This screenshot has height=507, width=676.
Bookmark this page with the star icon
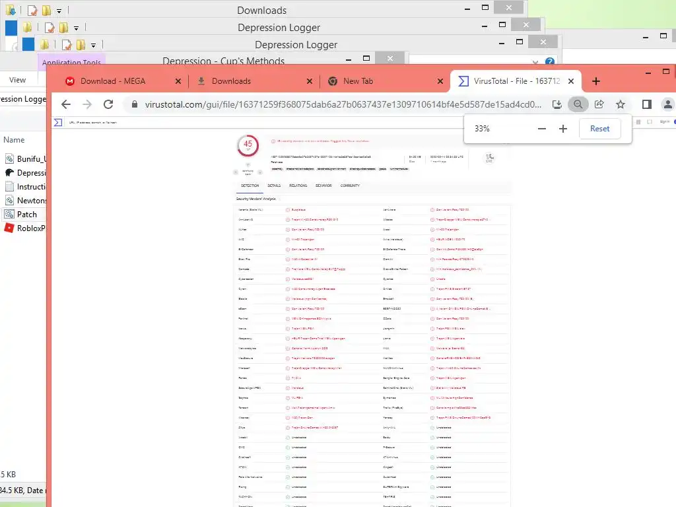point(621,104)
